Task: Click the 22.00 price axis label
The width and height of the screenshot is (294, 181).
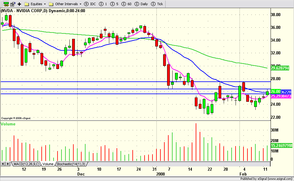Action: 276,117
